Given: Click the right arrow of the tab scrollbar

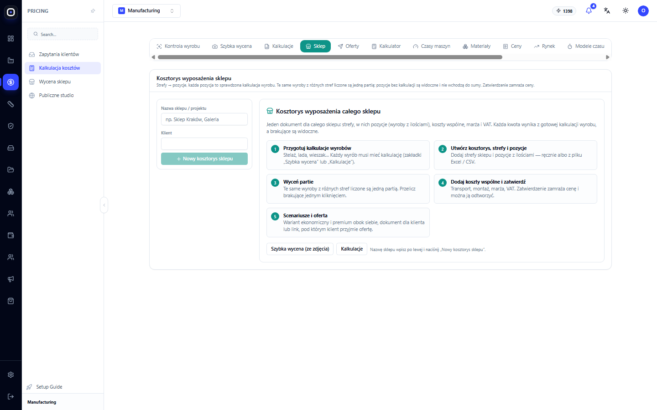Looking at the screenshot, I should (x=607, y=57).
